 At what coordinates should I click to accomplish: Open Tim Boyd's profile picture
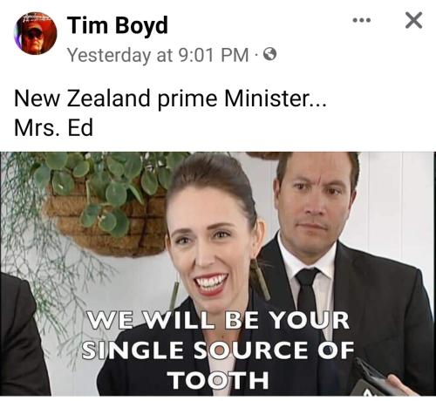(x=35, y=33)
